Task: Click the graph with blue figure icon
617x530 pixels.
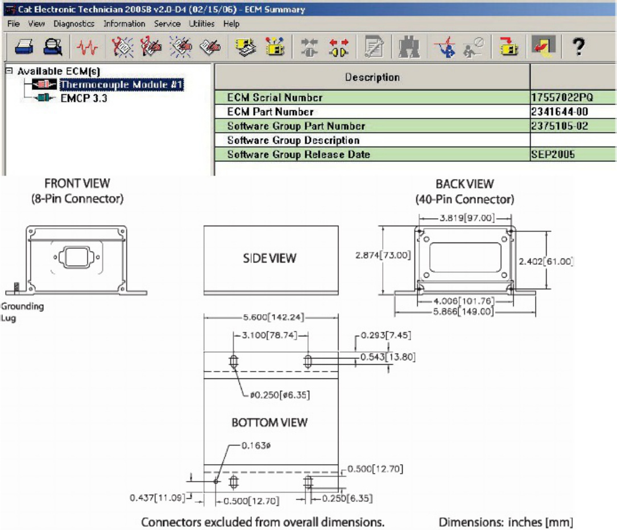Action: click(445, 47)
